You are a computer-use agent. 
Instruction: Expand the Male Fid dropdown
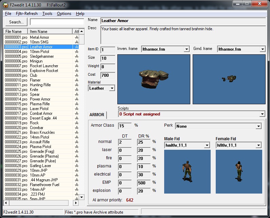[x=207, y=145]
